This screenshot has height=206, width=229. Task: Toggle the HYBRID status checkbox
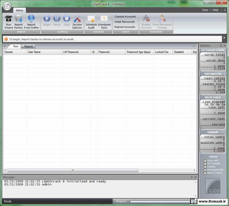205,167
